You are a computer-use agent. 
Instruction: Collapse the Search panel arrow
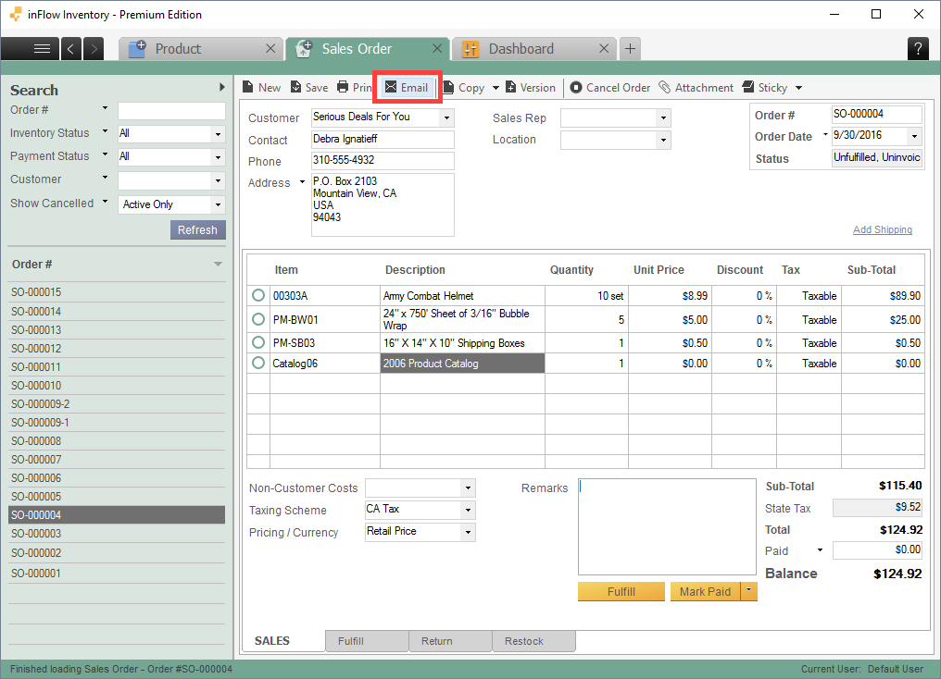coord(222,87)
